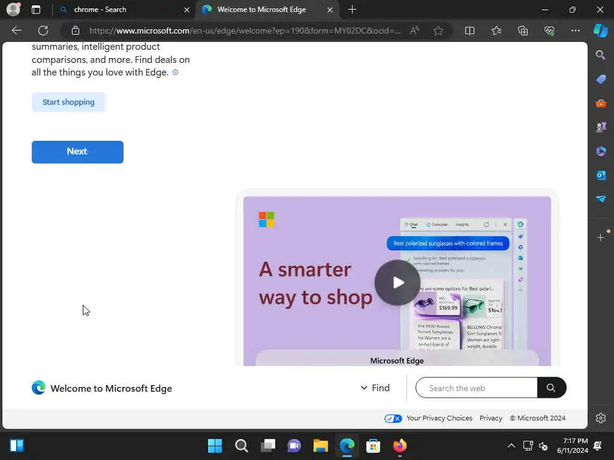This screenshot has height=460, width=614.
Task: Expand the Find dropdown
Action: pyautogui.click(x=375, y=388)
